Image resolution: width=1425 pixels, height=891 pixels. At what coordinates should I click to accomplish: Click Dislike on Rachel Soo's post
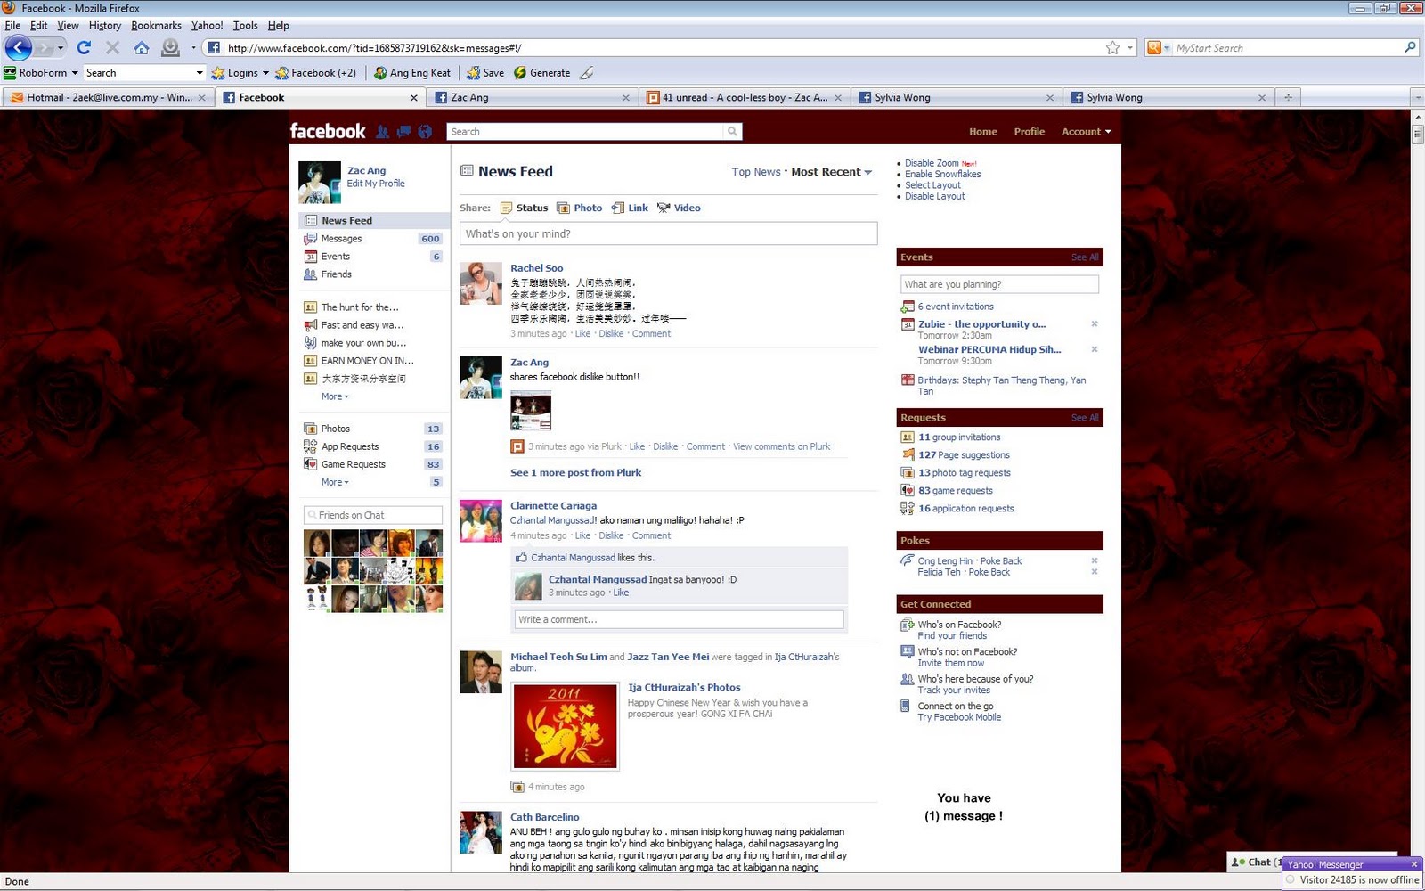coord(611,334)
